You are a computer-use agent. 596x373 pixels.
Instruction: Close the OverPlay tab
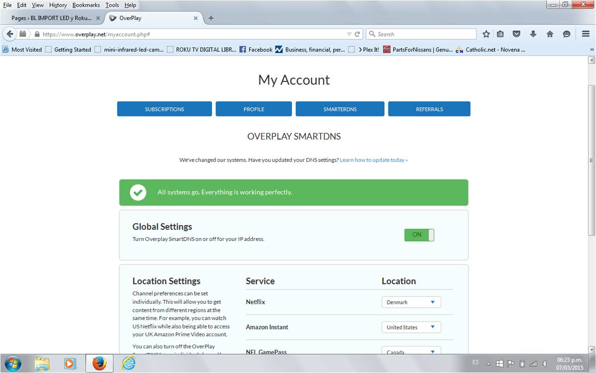coord(196,18)
